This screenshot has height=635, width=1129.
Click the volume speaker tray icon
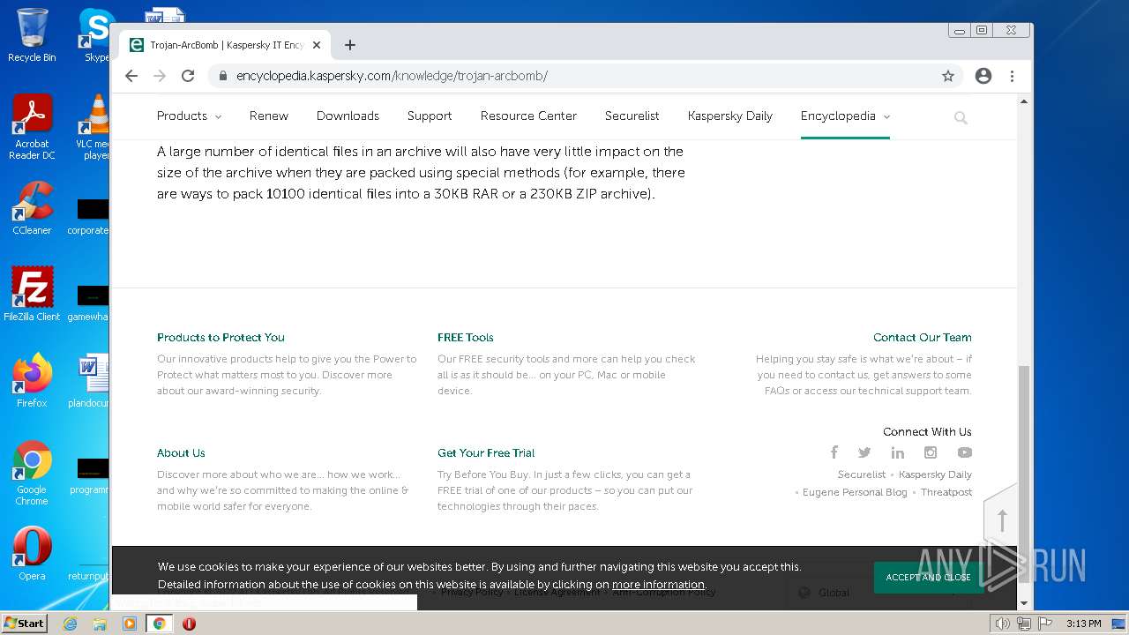pos(1002,624)
